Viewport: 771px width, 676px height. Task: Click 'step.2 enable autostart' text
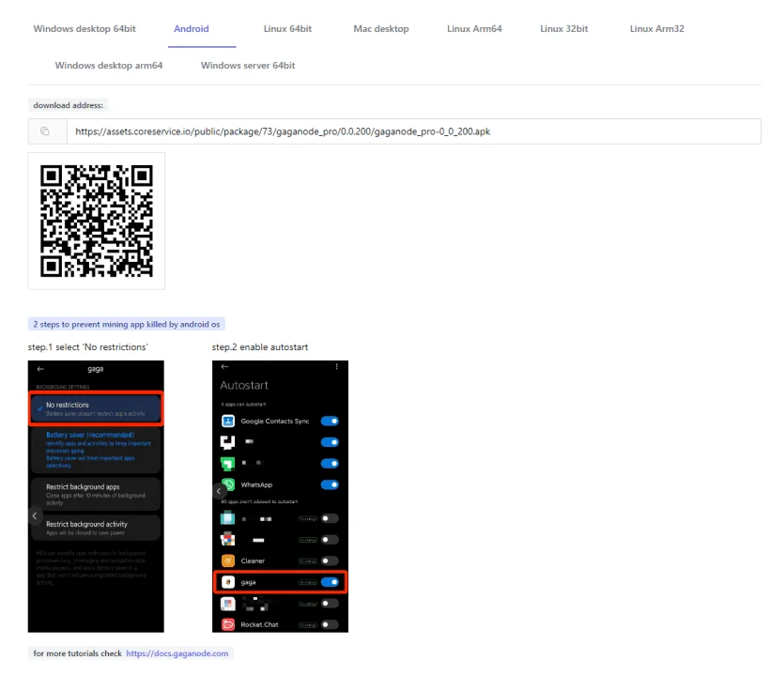(259, 347)
